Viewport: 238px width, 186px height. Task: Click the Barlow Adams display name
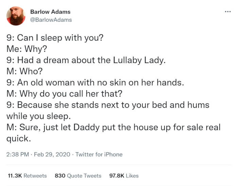50,12
